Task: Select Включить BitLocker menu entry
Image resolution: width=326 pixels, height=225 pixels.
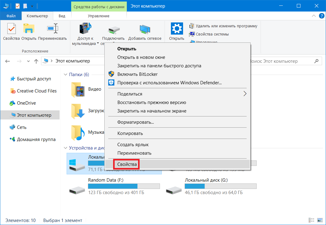Action: (x=177, y=74)
